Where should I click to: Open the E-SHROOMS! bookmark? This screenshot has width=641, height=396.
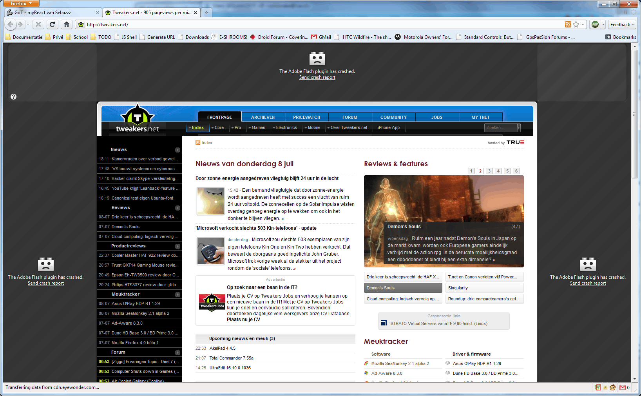[x=229, y=37]
